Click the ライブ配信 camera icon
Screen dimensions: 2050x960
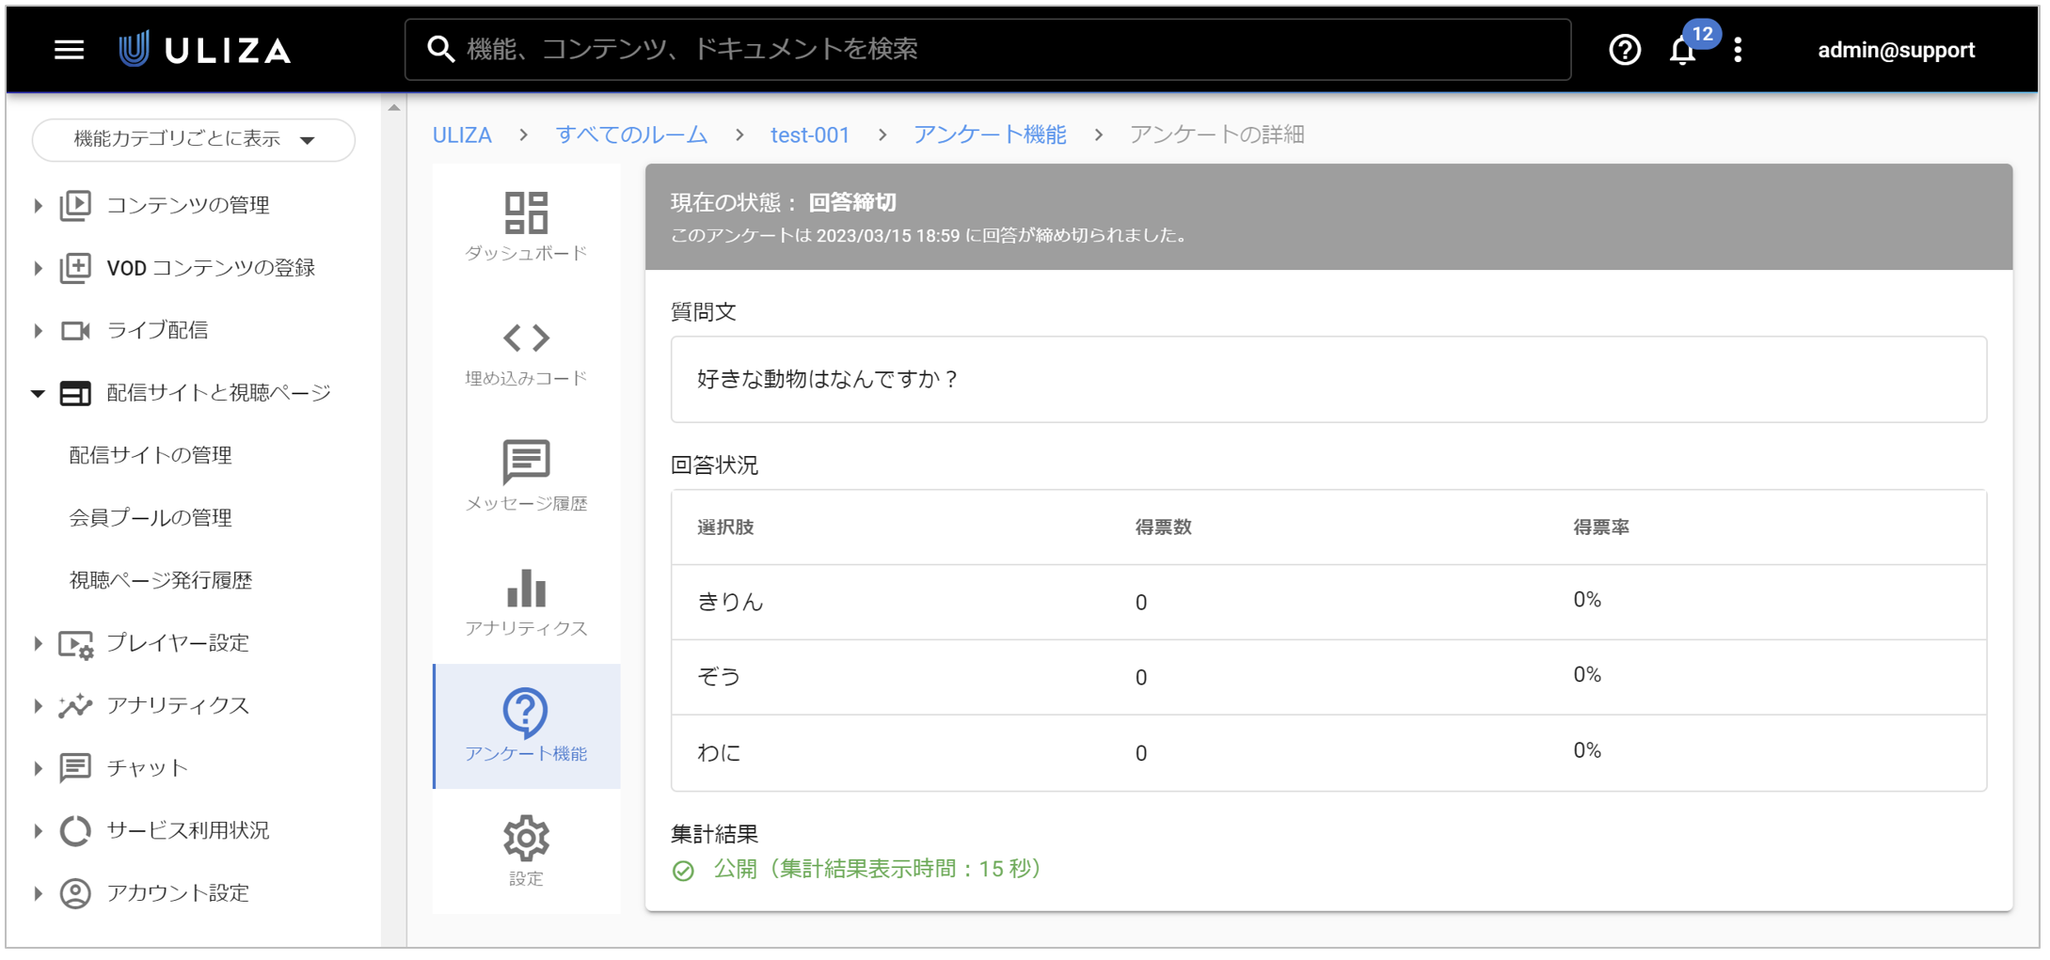point(75,330)
